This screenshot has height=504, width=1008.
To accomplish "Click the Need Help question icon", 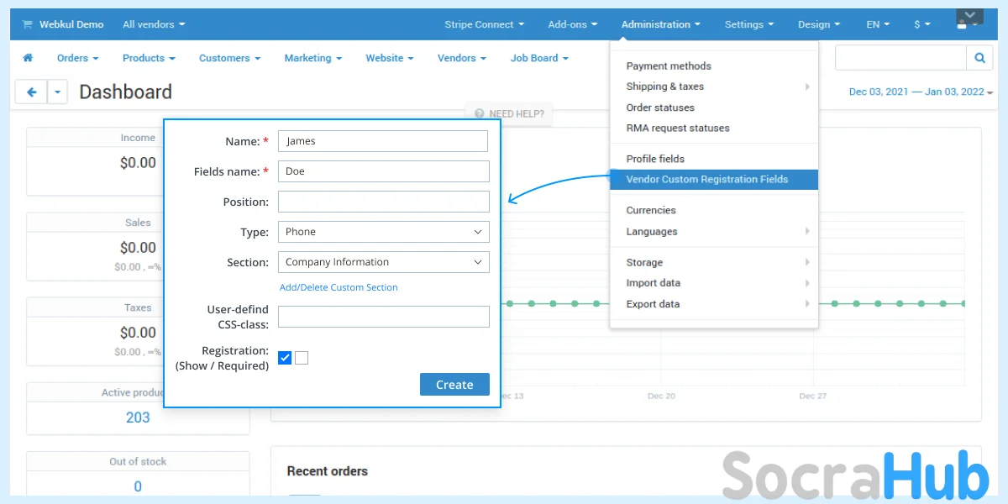I will 479,113.
